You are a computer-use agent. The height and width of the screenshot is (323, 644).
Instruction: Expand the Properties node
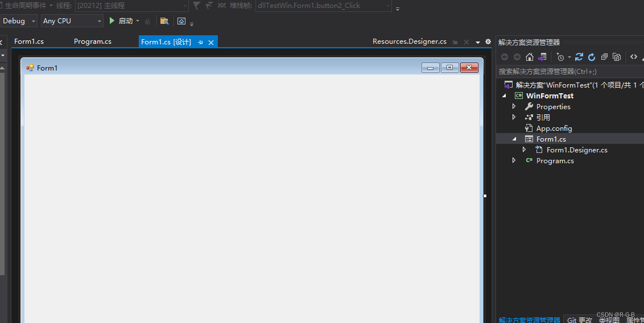click(514, 106)
